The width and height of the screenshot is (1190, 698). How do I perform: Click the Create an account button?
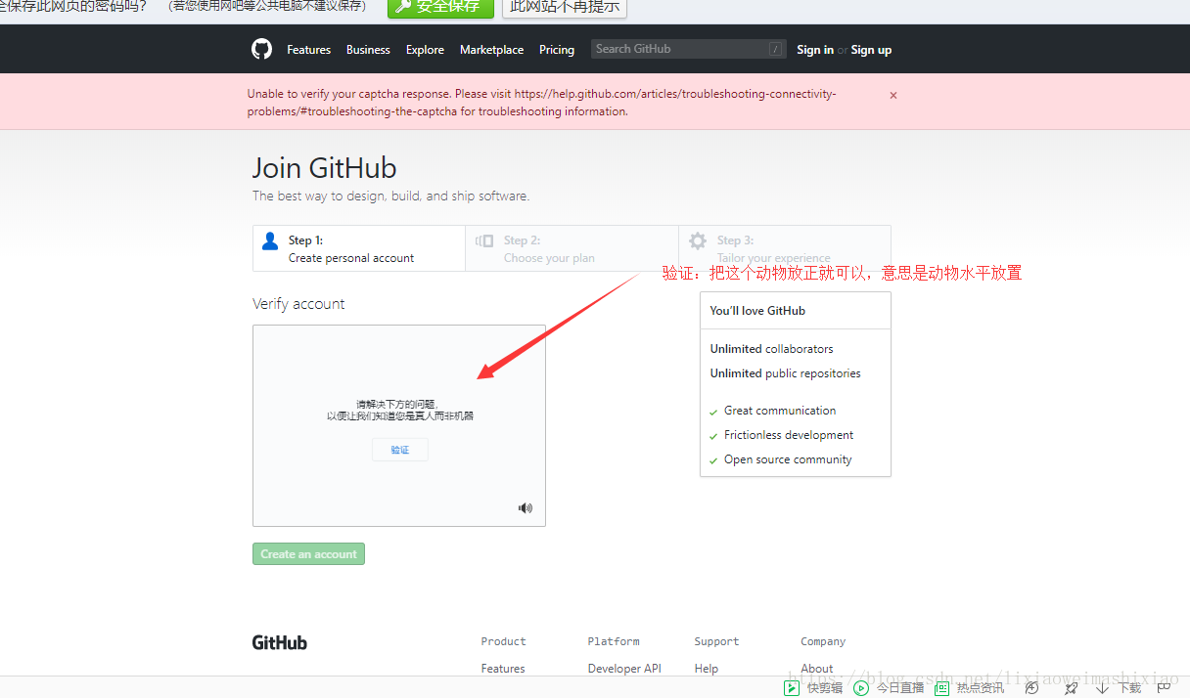[308, 554]
